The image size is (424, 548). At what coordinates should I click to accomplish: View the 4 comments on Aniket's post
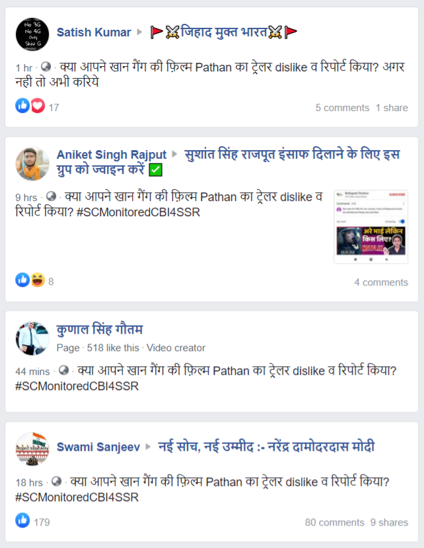(x=381, y=282)
